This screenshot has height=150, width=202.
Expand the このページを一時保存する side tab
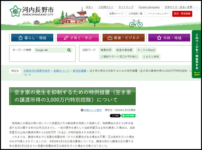(197, 54)
